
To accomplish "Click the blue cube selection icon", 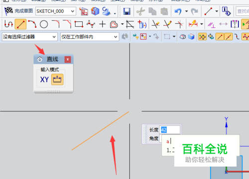I will 191,37.
